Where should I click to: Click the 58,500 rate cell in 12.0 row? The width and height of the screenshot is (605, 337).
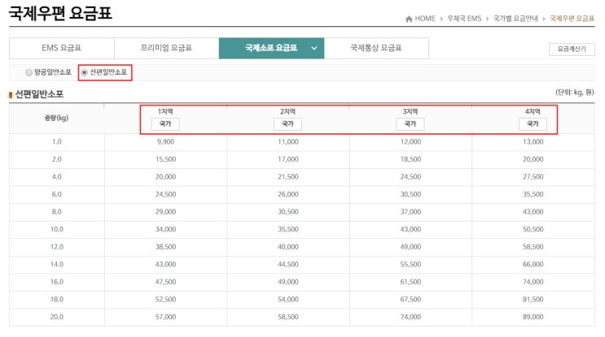533,247
